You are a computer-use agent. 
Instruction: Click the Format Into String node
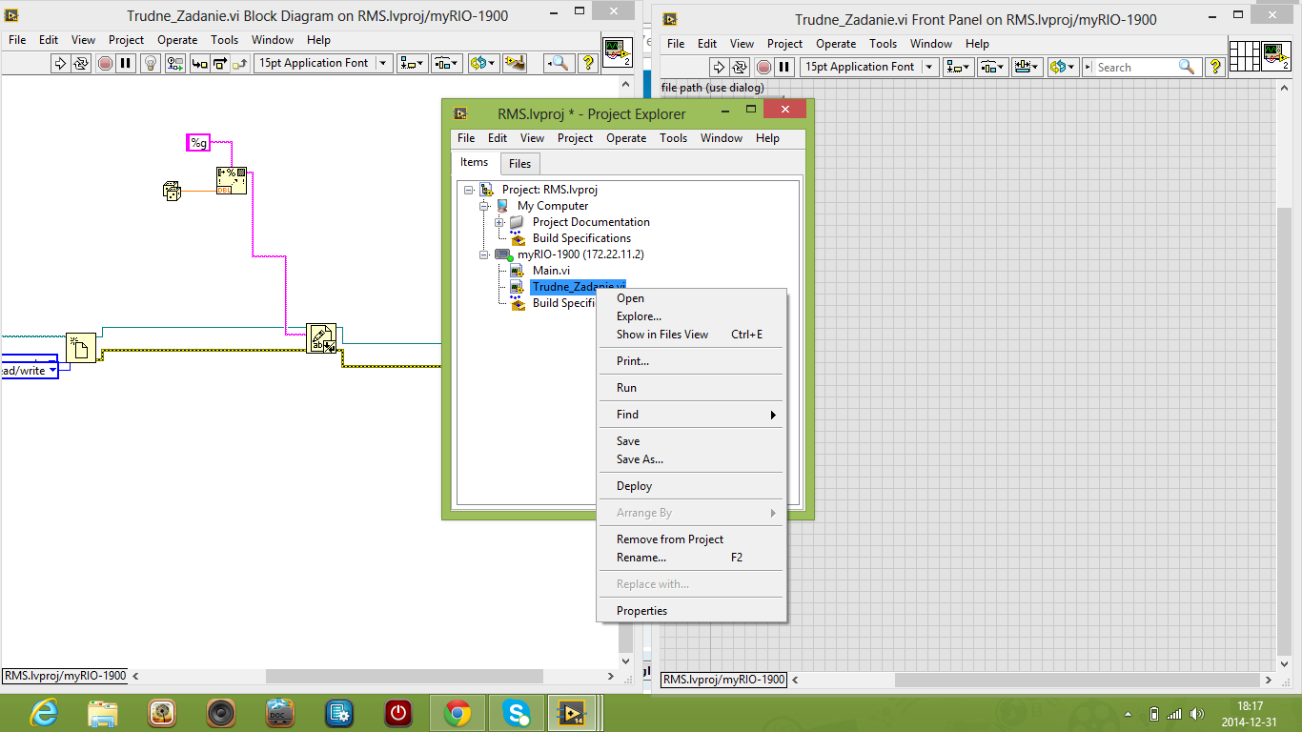pos(231,180)
